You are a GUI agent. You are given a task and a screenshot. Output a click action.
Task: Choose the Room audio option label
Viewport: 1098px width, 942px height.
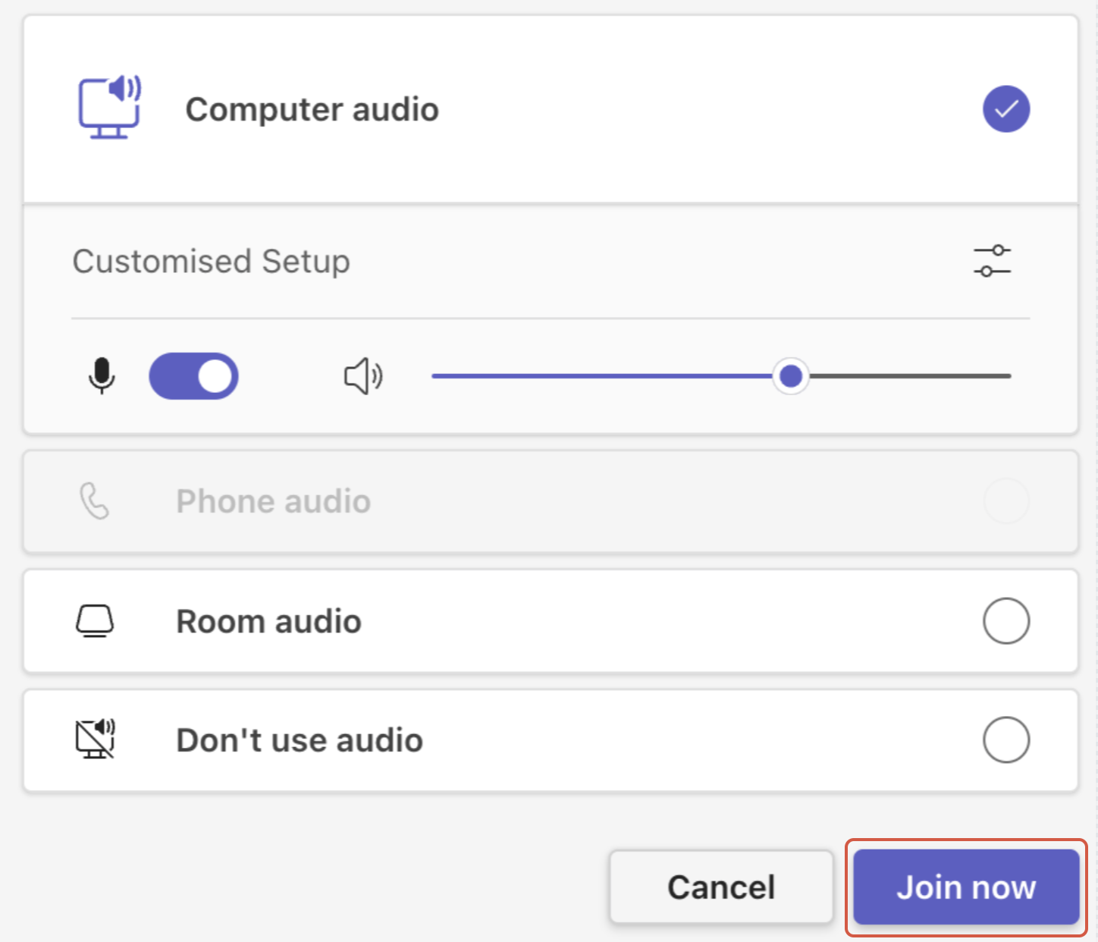tap(268, 622)
